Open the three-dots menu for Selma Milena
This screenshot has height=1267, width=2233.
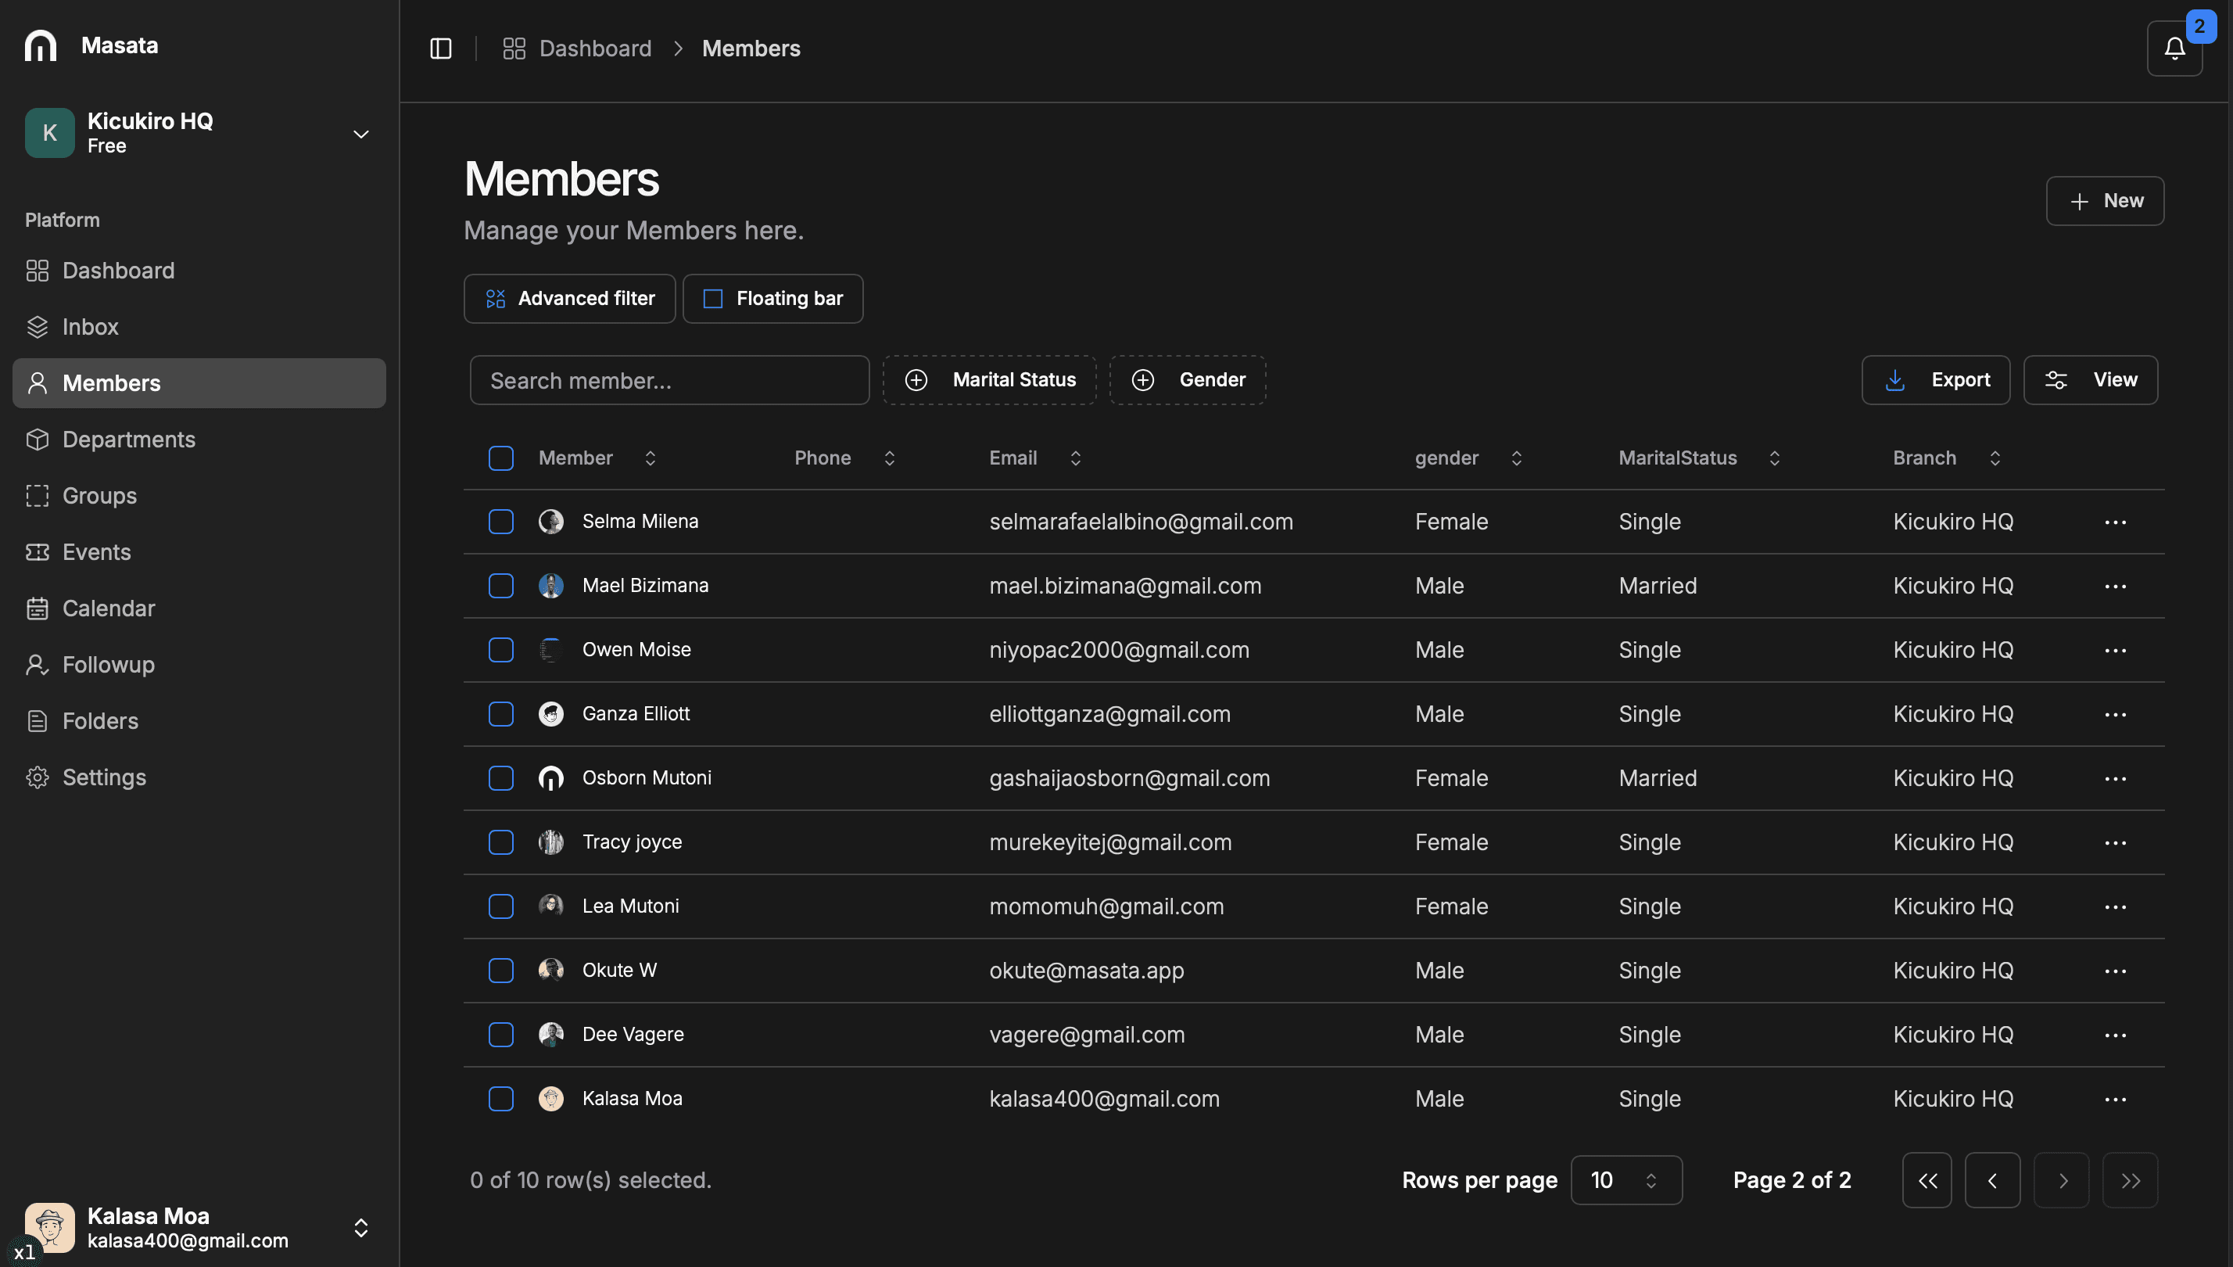click(2115, 522)
